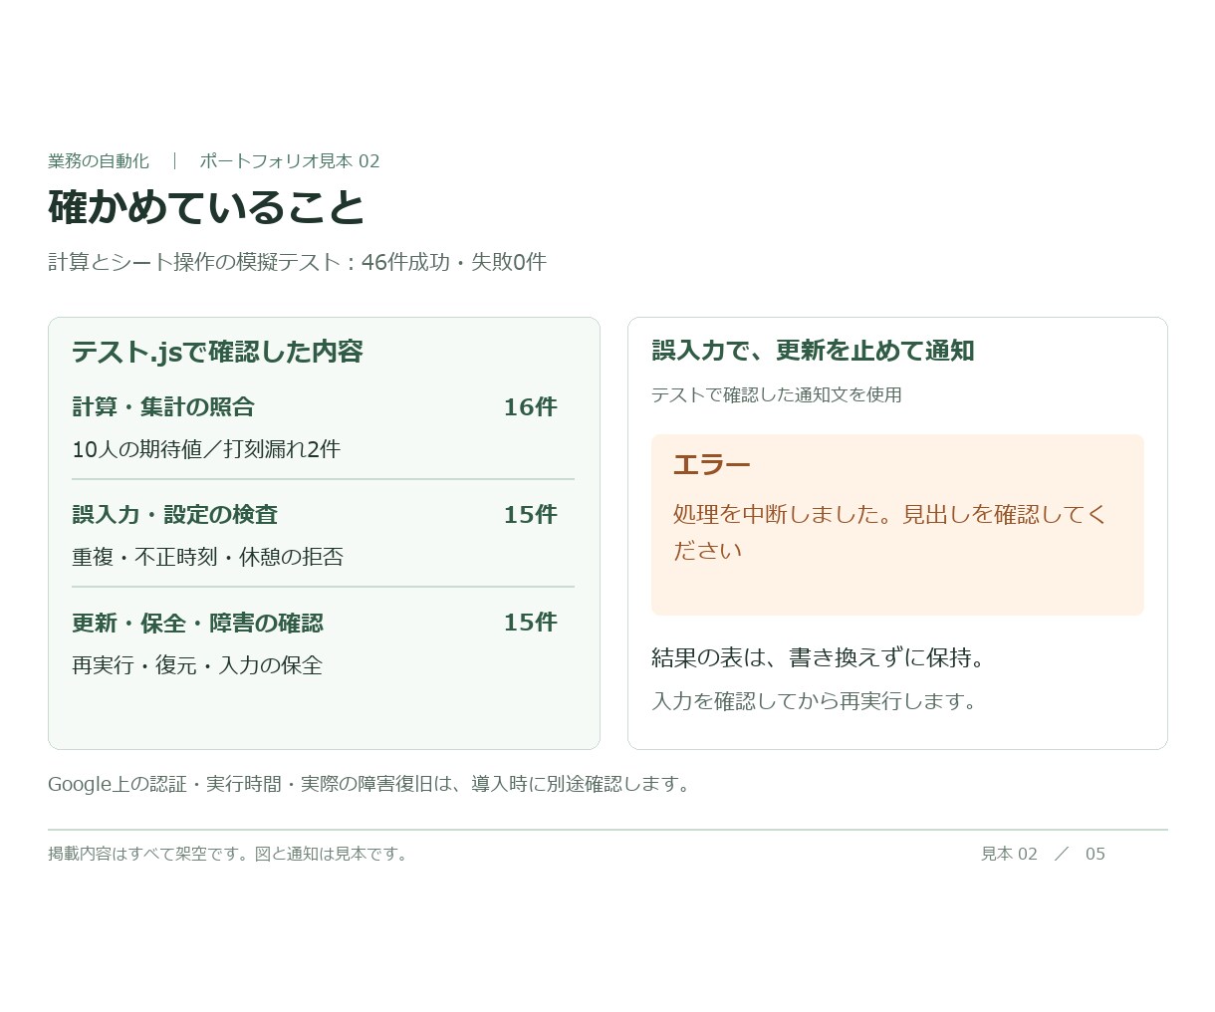Click the footer label 見本 02

(x=1009, y=854)
